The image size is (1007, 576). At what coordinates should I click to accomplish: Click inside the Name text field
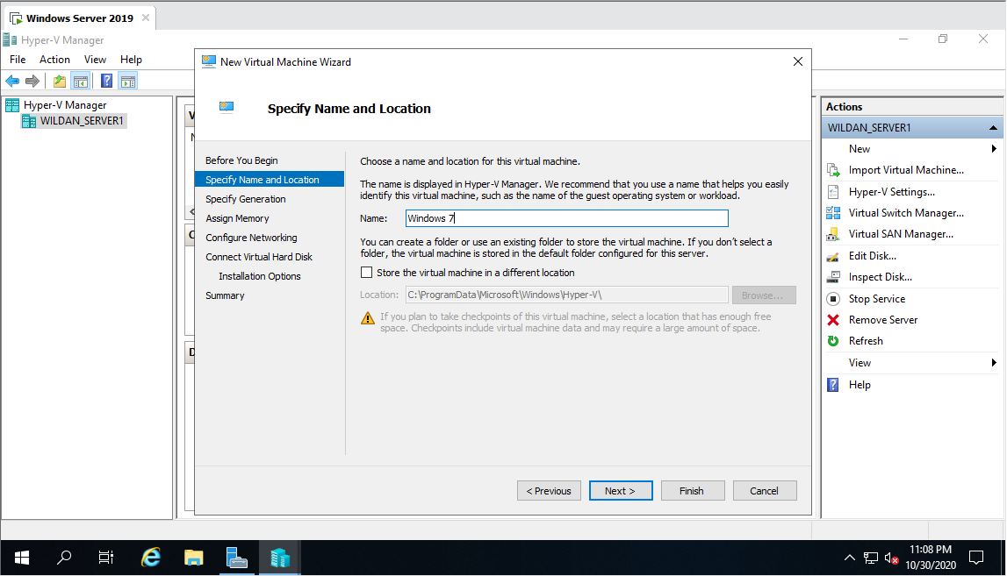point(566,218)
